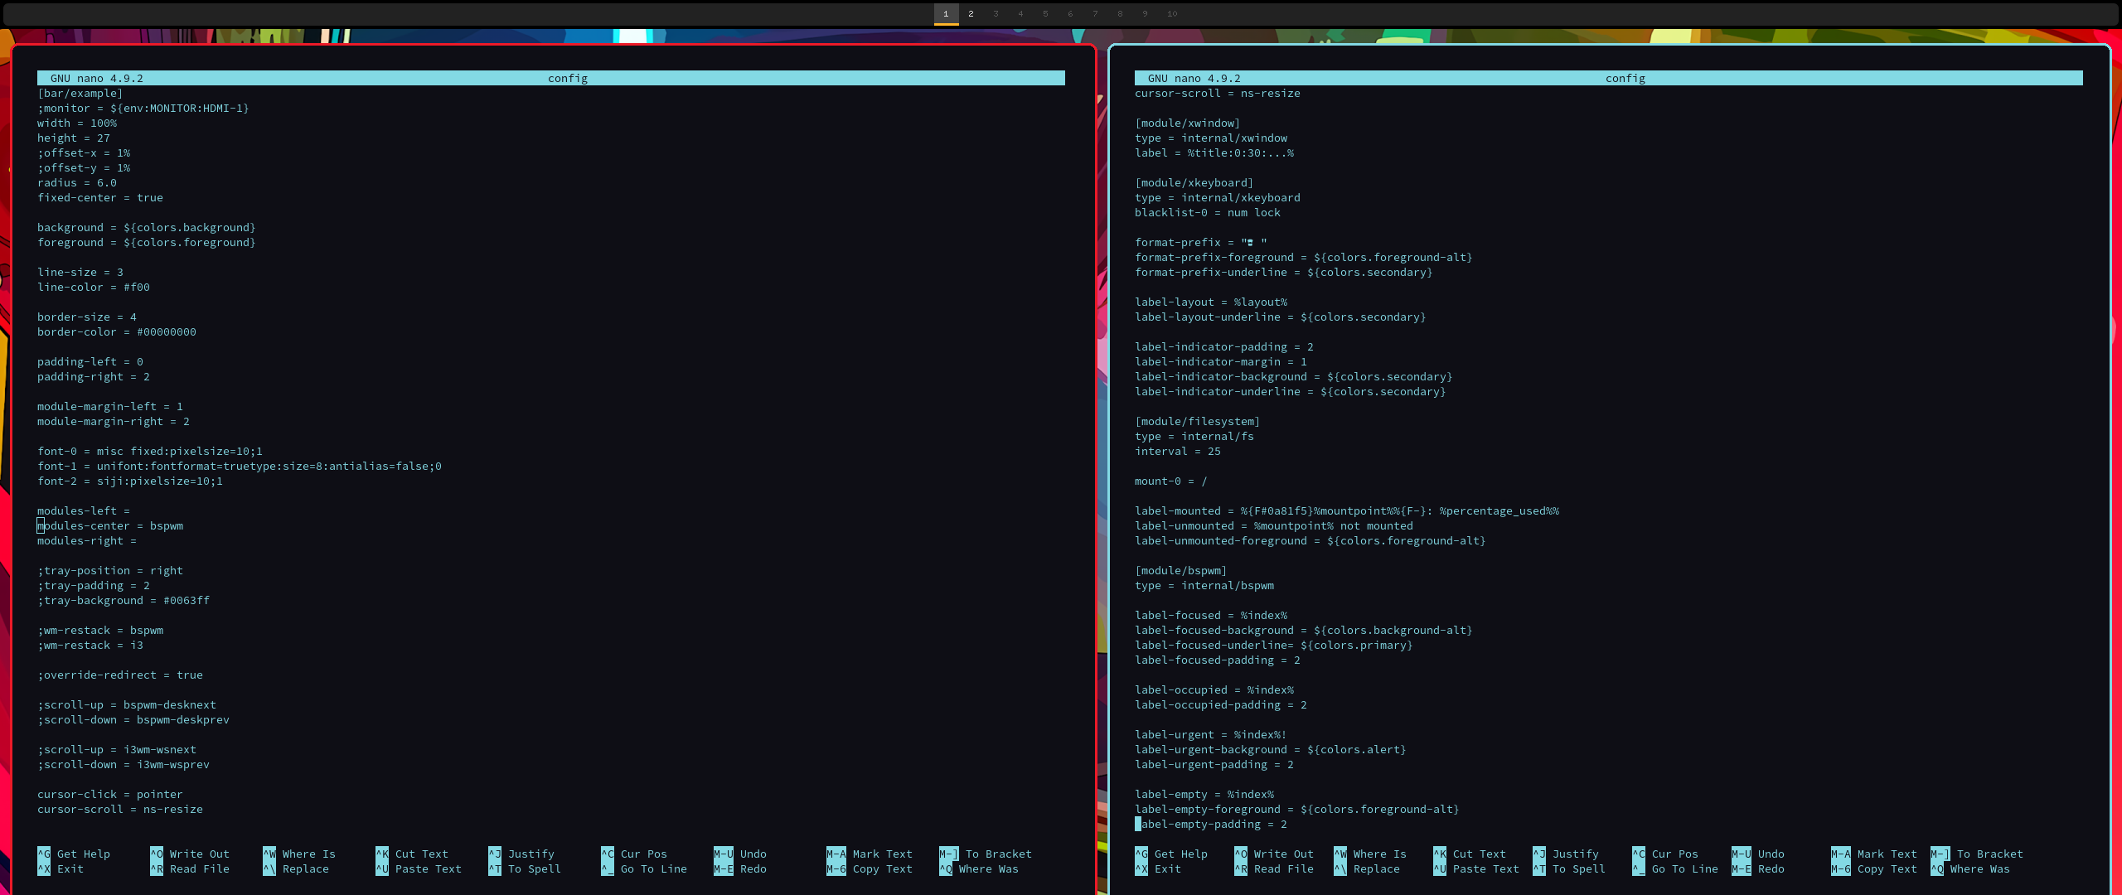The width and height of the screenshot is (2122, 895).
Task: Click the #f00 line-color value
Action: tap(137, 287)
